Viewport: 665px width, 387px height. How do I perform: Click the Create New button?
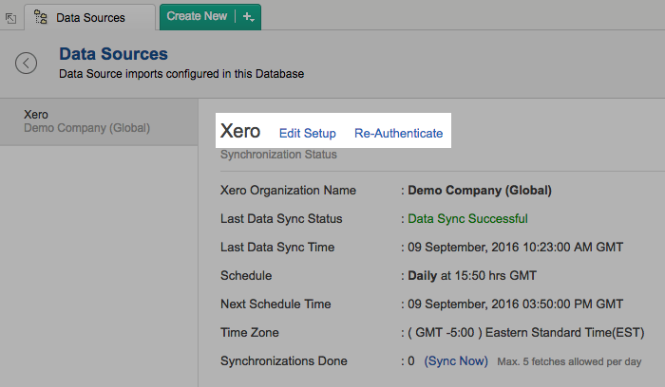(197, 16)
